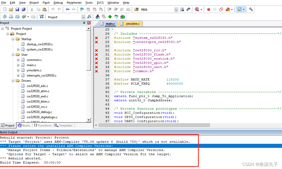Collapse the Drivers folder
The height and width of the screenshot is (169, 282).
coord(13,81)
